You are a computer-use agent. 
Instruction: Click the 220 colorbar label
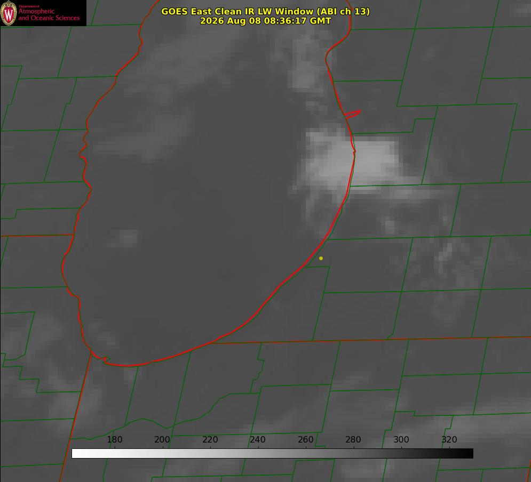pyautogui.click(x=210, y=439)
